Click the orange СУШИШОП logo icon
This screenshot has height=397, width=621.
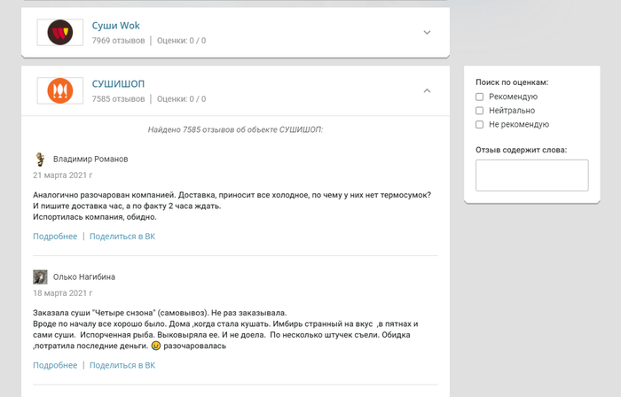tap(60, 90)
